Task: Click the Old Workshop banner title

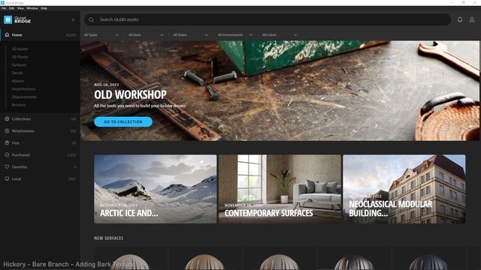Action: [130, 94]
